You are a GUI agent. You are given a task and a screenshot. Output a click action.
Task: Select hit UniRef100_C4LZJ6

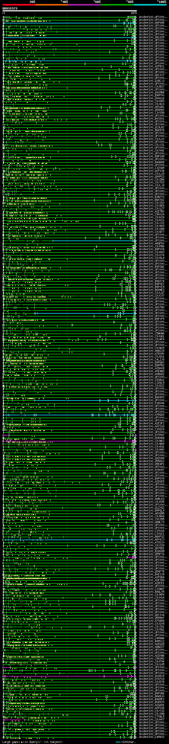[152, 359]
